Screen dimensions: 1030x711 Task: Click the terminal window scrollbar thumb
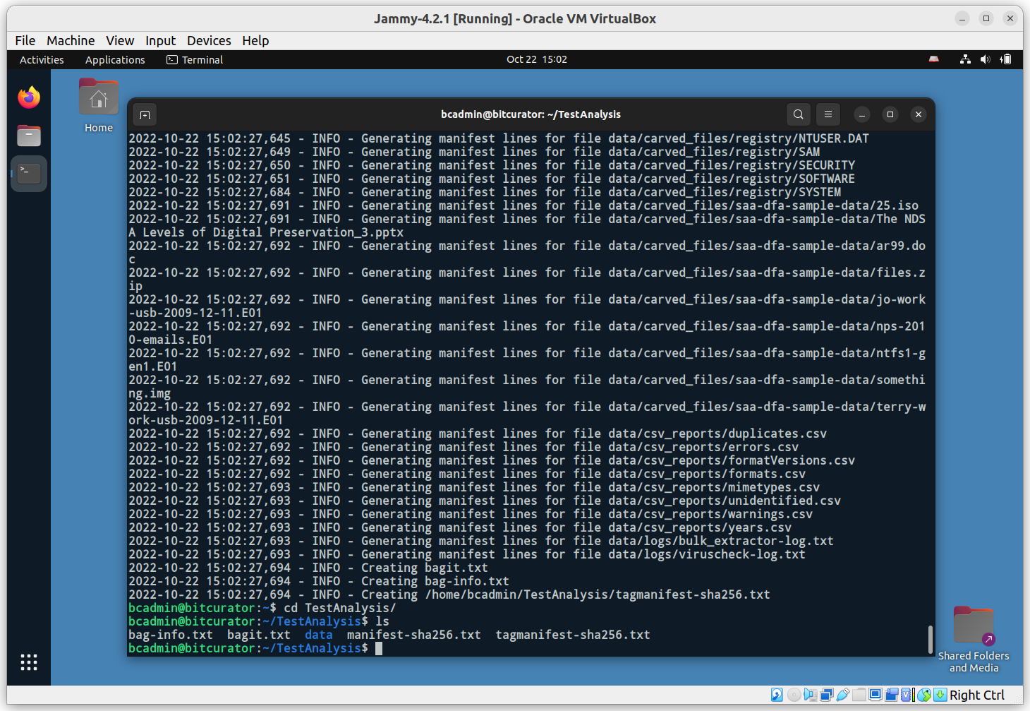[930, 639]
